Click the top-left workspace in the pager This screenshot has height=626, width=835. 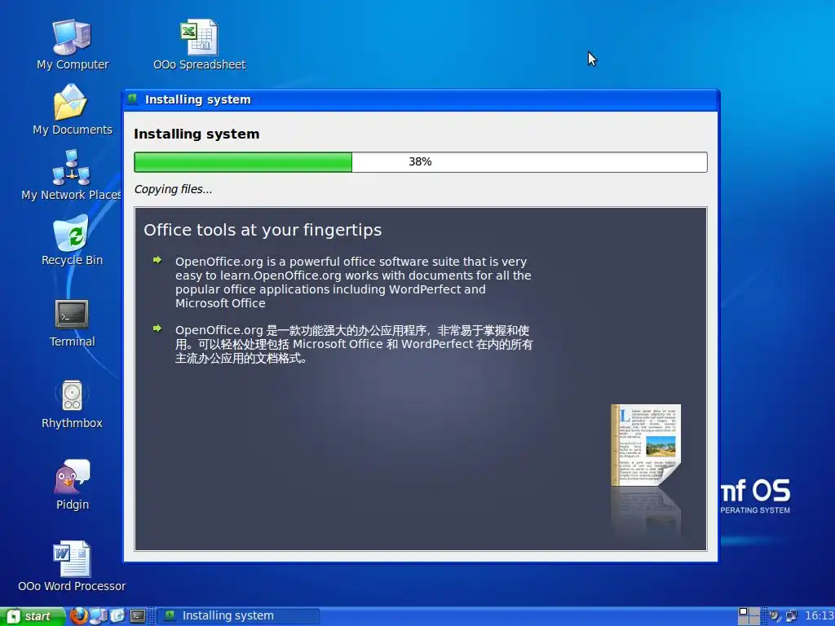(744, 611)
